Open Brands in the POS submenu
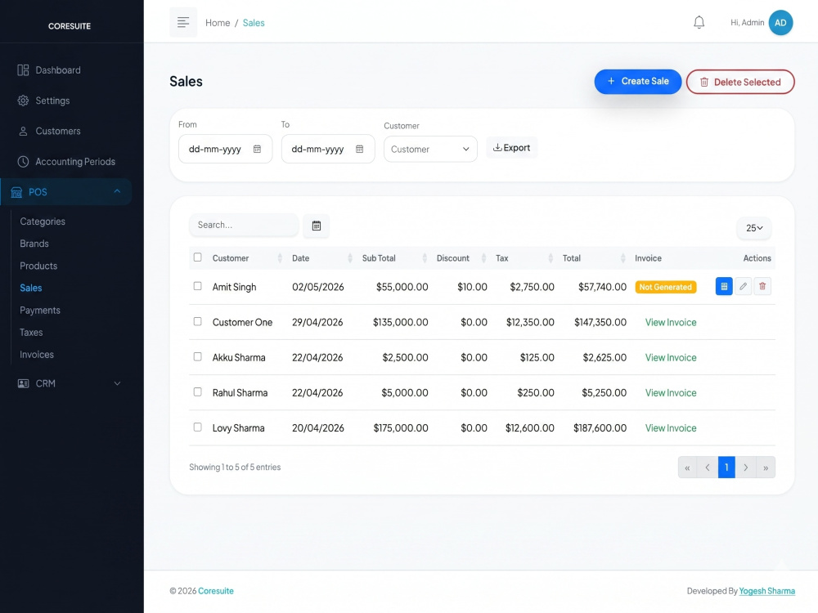The image size is (818, 613). pyautogui.click(x=34, y=244)
